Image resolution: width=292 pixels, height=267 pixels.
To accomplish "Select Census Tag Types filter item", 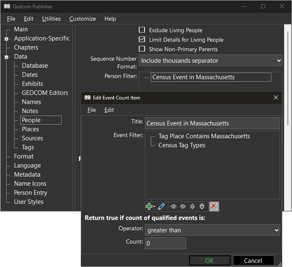I will pyautogui.click(x=182, y=145).
